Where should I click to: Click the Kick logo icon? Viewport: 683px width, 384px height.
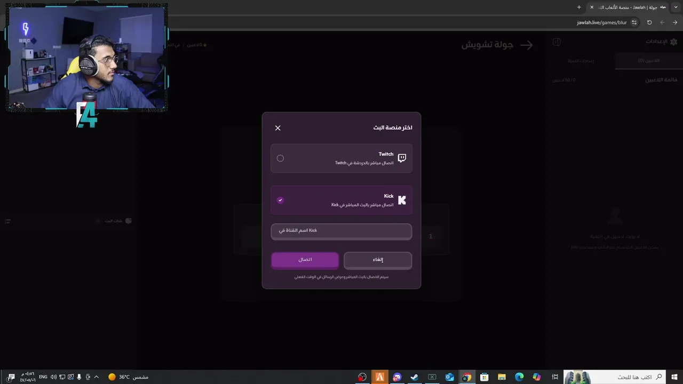(x=402, y=200)
